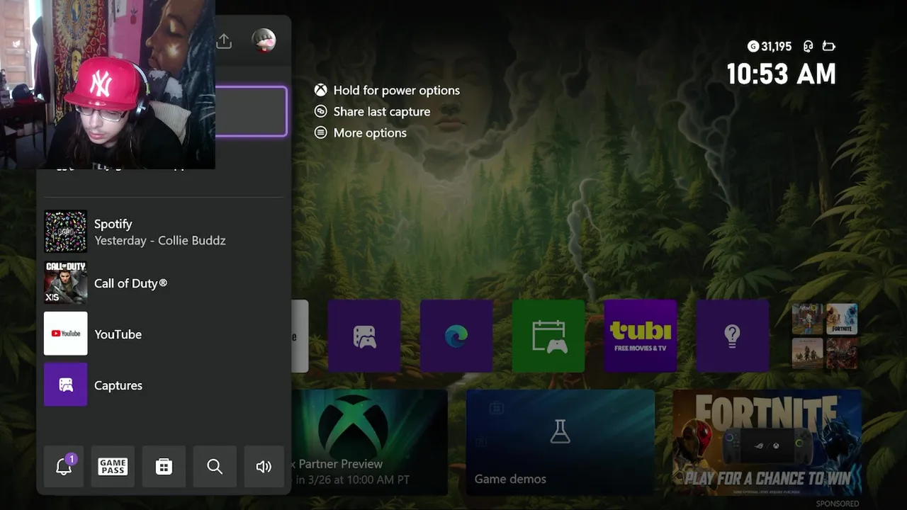Open the Xbox Partner Preview card

(369, 443)
